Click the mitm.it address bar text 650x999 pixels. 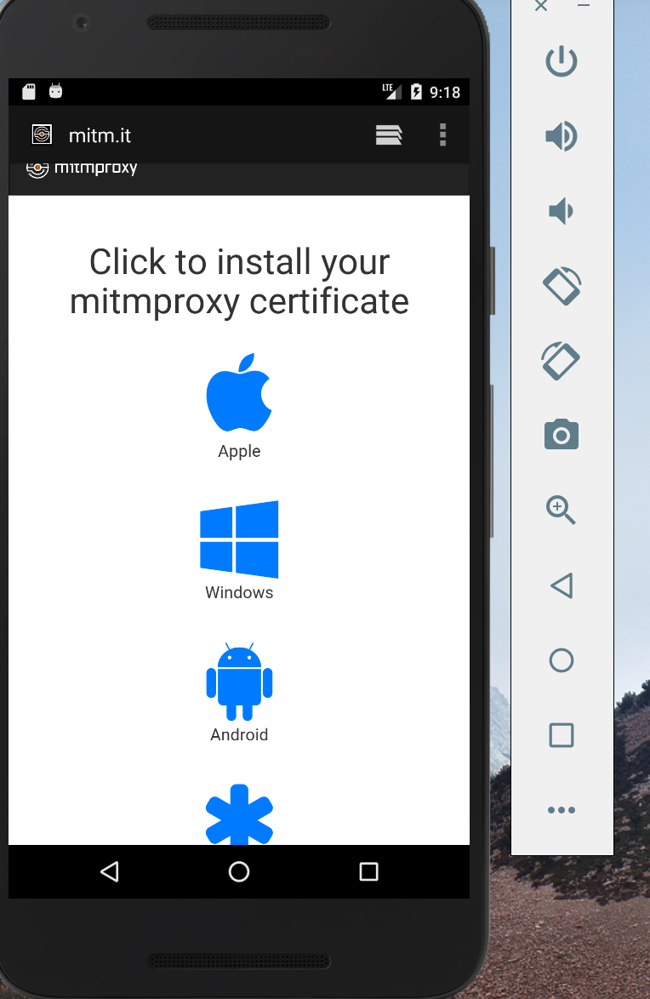coord(100,135)
